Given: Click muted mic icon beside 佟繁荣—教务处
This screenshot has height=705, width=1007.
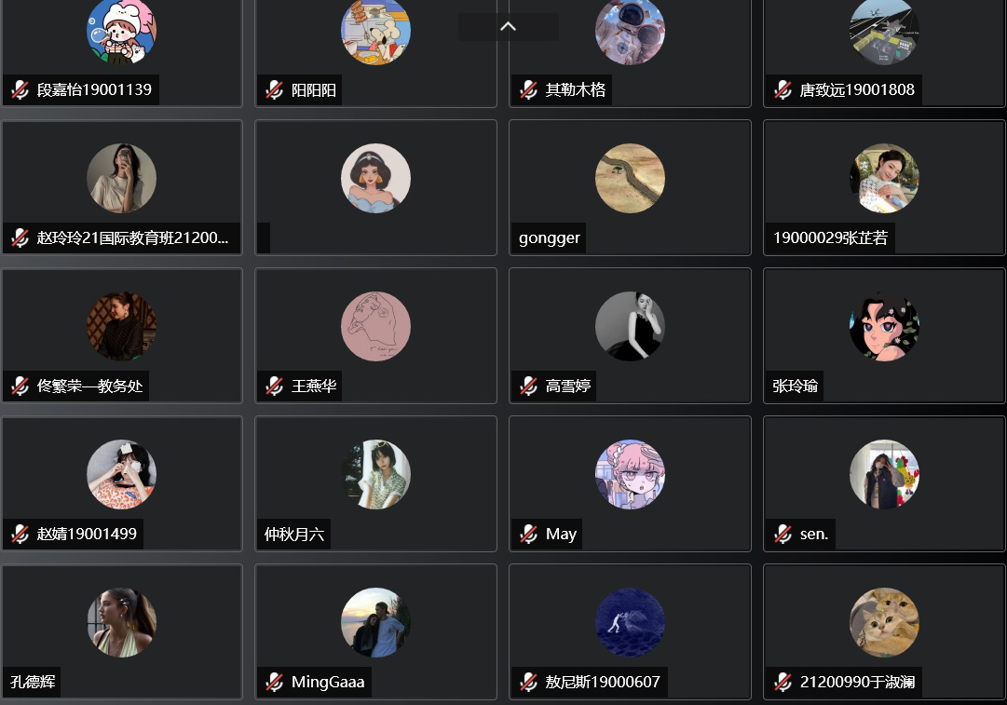Looking at the screenshot, I should (20, 386).
